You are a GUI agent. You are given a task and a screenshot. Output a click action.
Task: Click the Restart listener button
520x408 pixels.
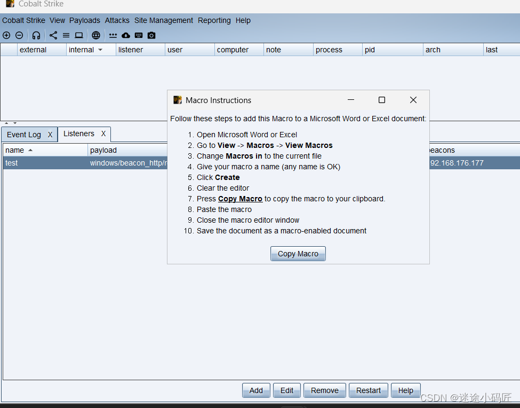(369, 390)
